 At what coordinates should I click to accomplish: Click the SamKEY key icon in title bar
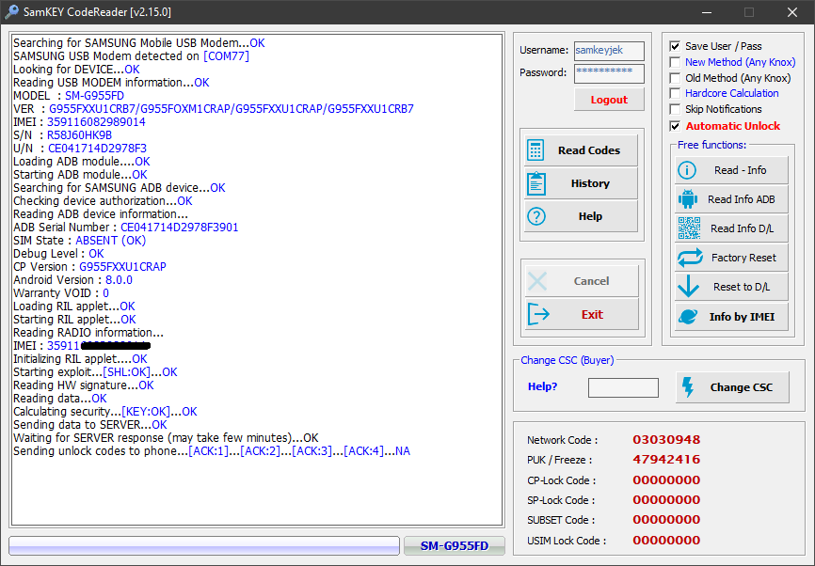11,11
